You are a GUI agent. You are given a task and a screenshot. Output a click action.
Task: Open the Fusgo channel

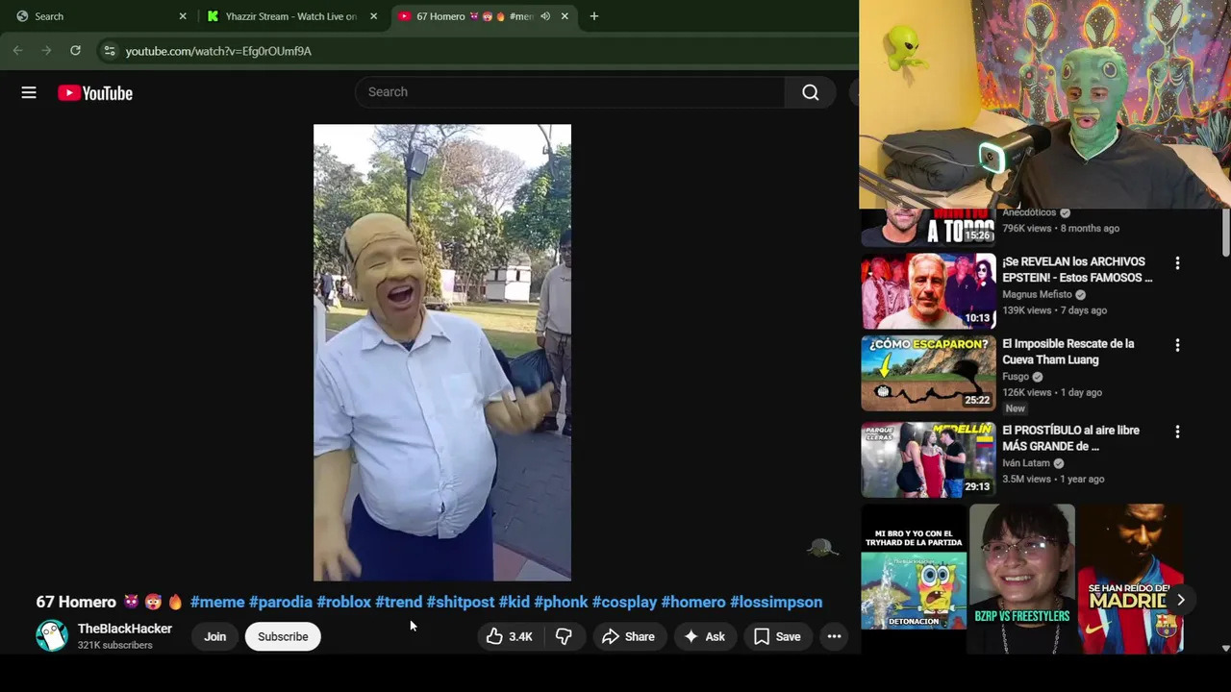(1016, 377)
